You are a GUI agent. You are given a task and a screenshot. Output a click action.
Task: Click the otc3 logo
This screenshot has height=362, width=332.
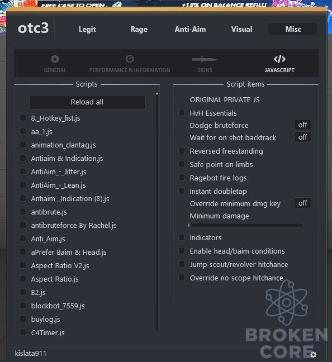(34, 28)
